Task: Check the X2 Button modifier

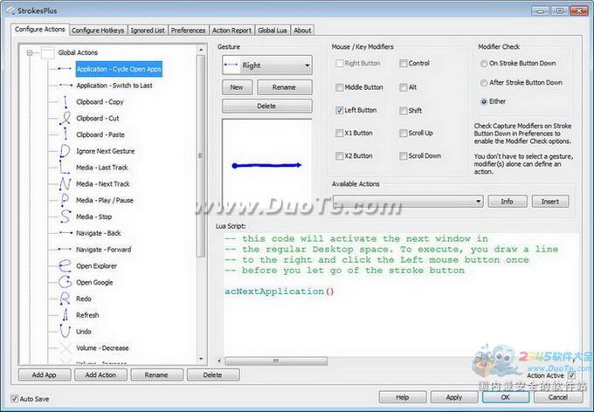Action: pyautogui.click(x=340, y=155)
